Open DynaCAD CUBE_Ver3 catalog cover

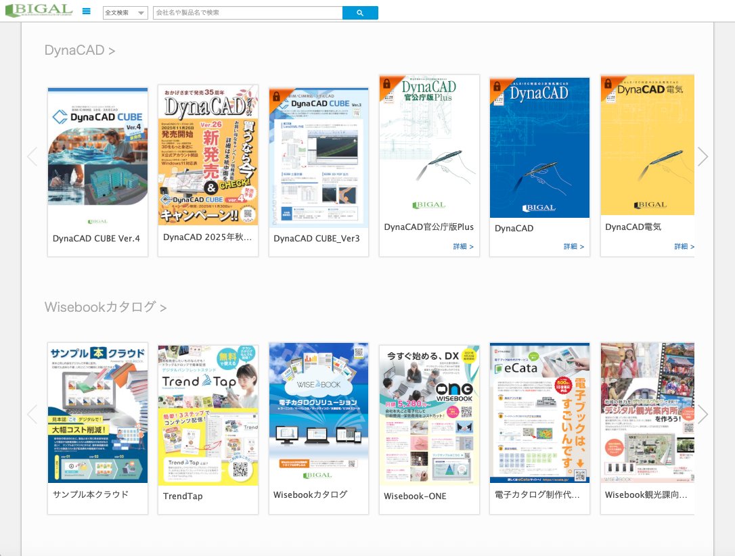(x=319, y=158)
